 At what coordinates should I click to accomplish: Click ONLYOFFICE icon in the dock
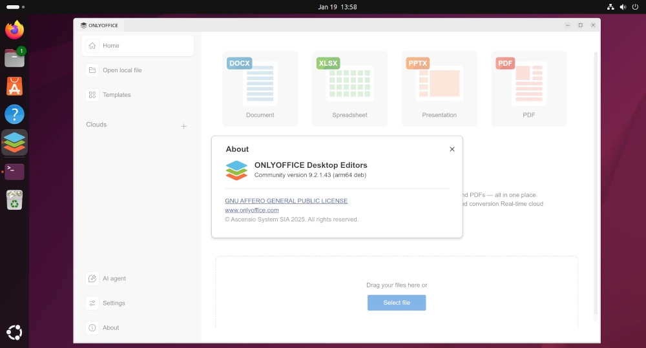point(14,143)
